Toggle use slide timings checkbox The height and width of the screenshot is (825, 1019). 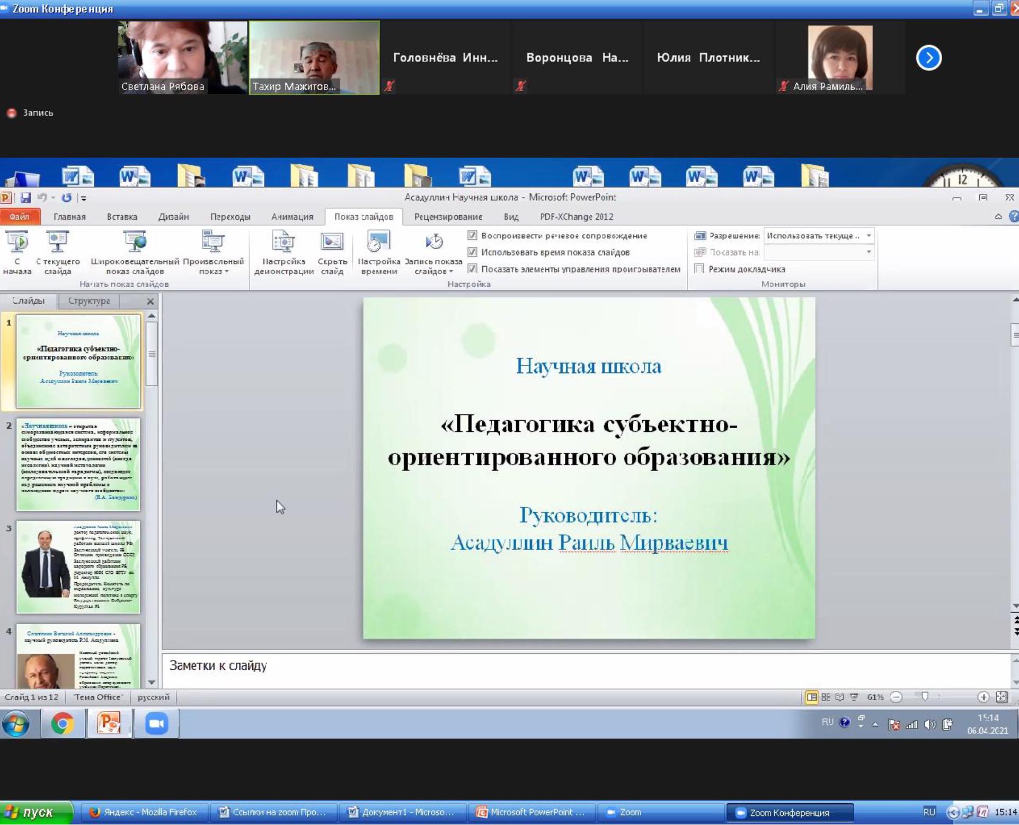tap(472, 252)
